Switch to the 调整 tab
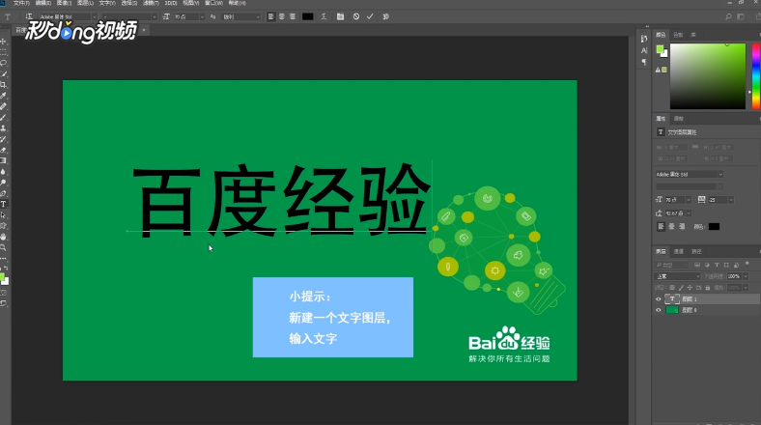Image resolution: width=761 pixels, height=425 pixels. click(x=679, y=119)
